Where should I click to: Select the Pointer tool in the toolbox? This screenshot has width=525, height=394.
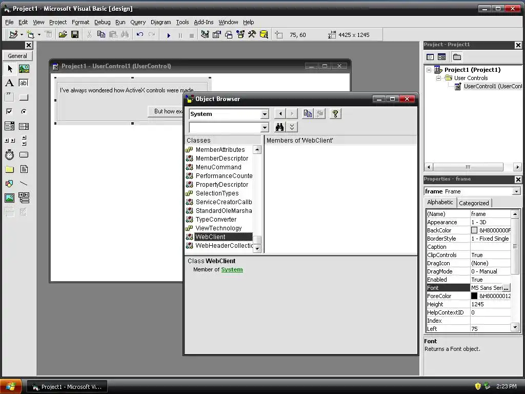pos(10,69)
